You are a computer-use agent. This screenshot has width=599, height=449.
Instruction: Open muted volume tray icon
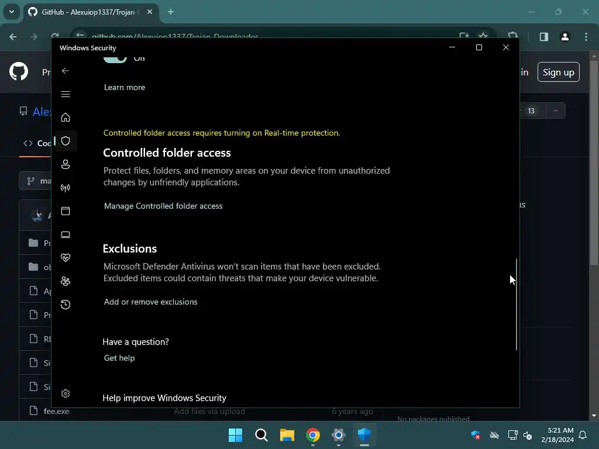(x=528, y=435)
